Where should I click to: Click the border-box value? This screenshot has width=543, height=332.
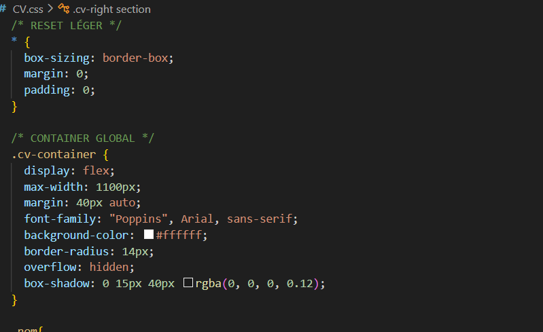(x=138, y=58)
